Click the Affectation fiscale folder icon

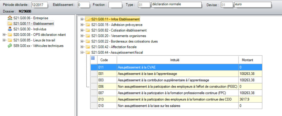click(88, 47)
